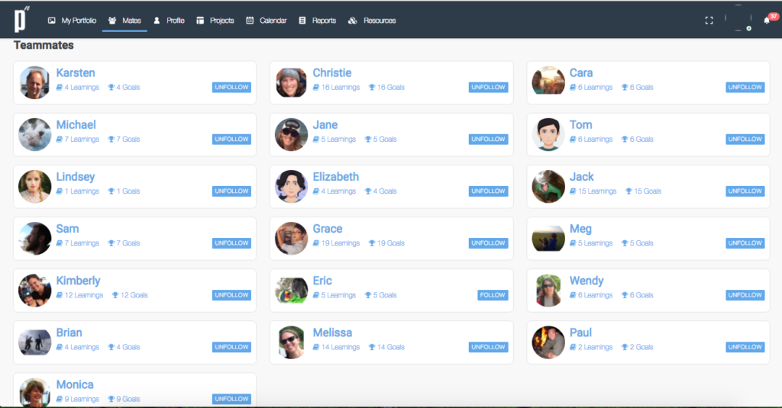The width and height of the screenshot is (782, 408).
Task: Unfollow Christie
Action: pyautogui.click(x=488, y=87)
